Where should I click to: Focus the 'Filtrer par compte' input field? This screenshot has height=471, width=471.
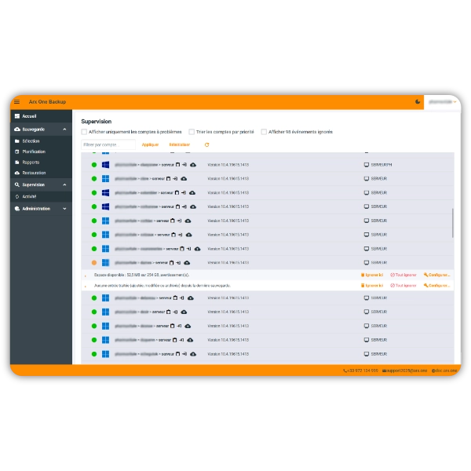[108, 144]
